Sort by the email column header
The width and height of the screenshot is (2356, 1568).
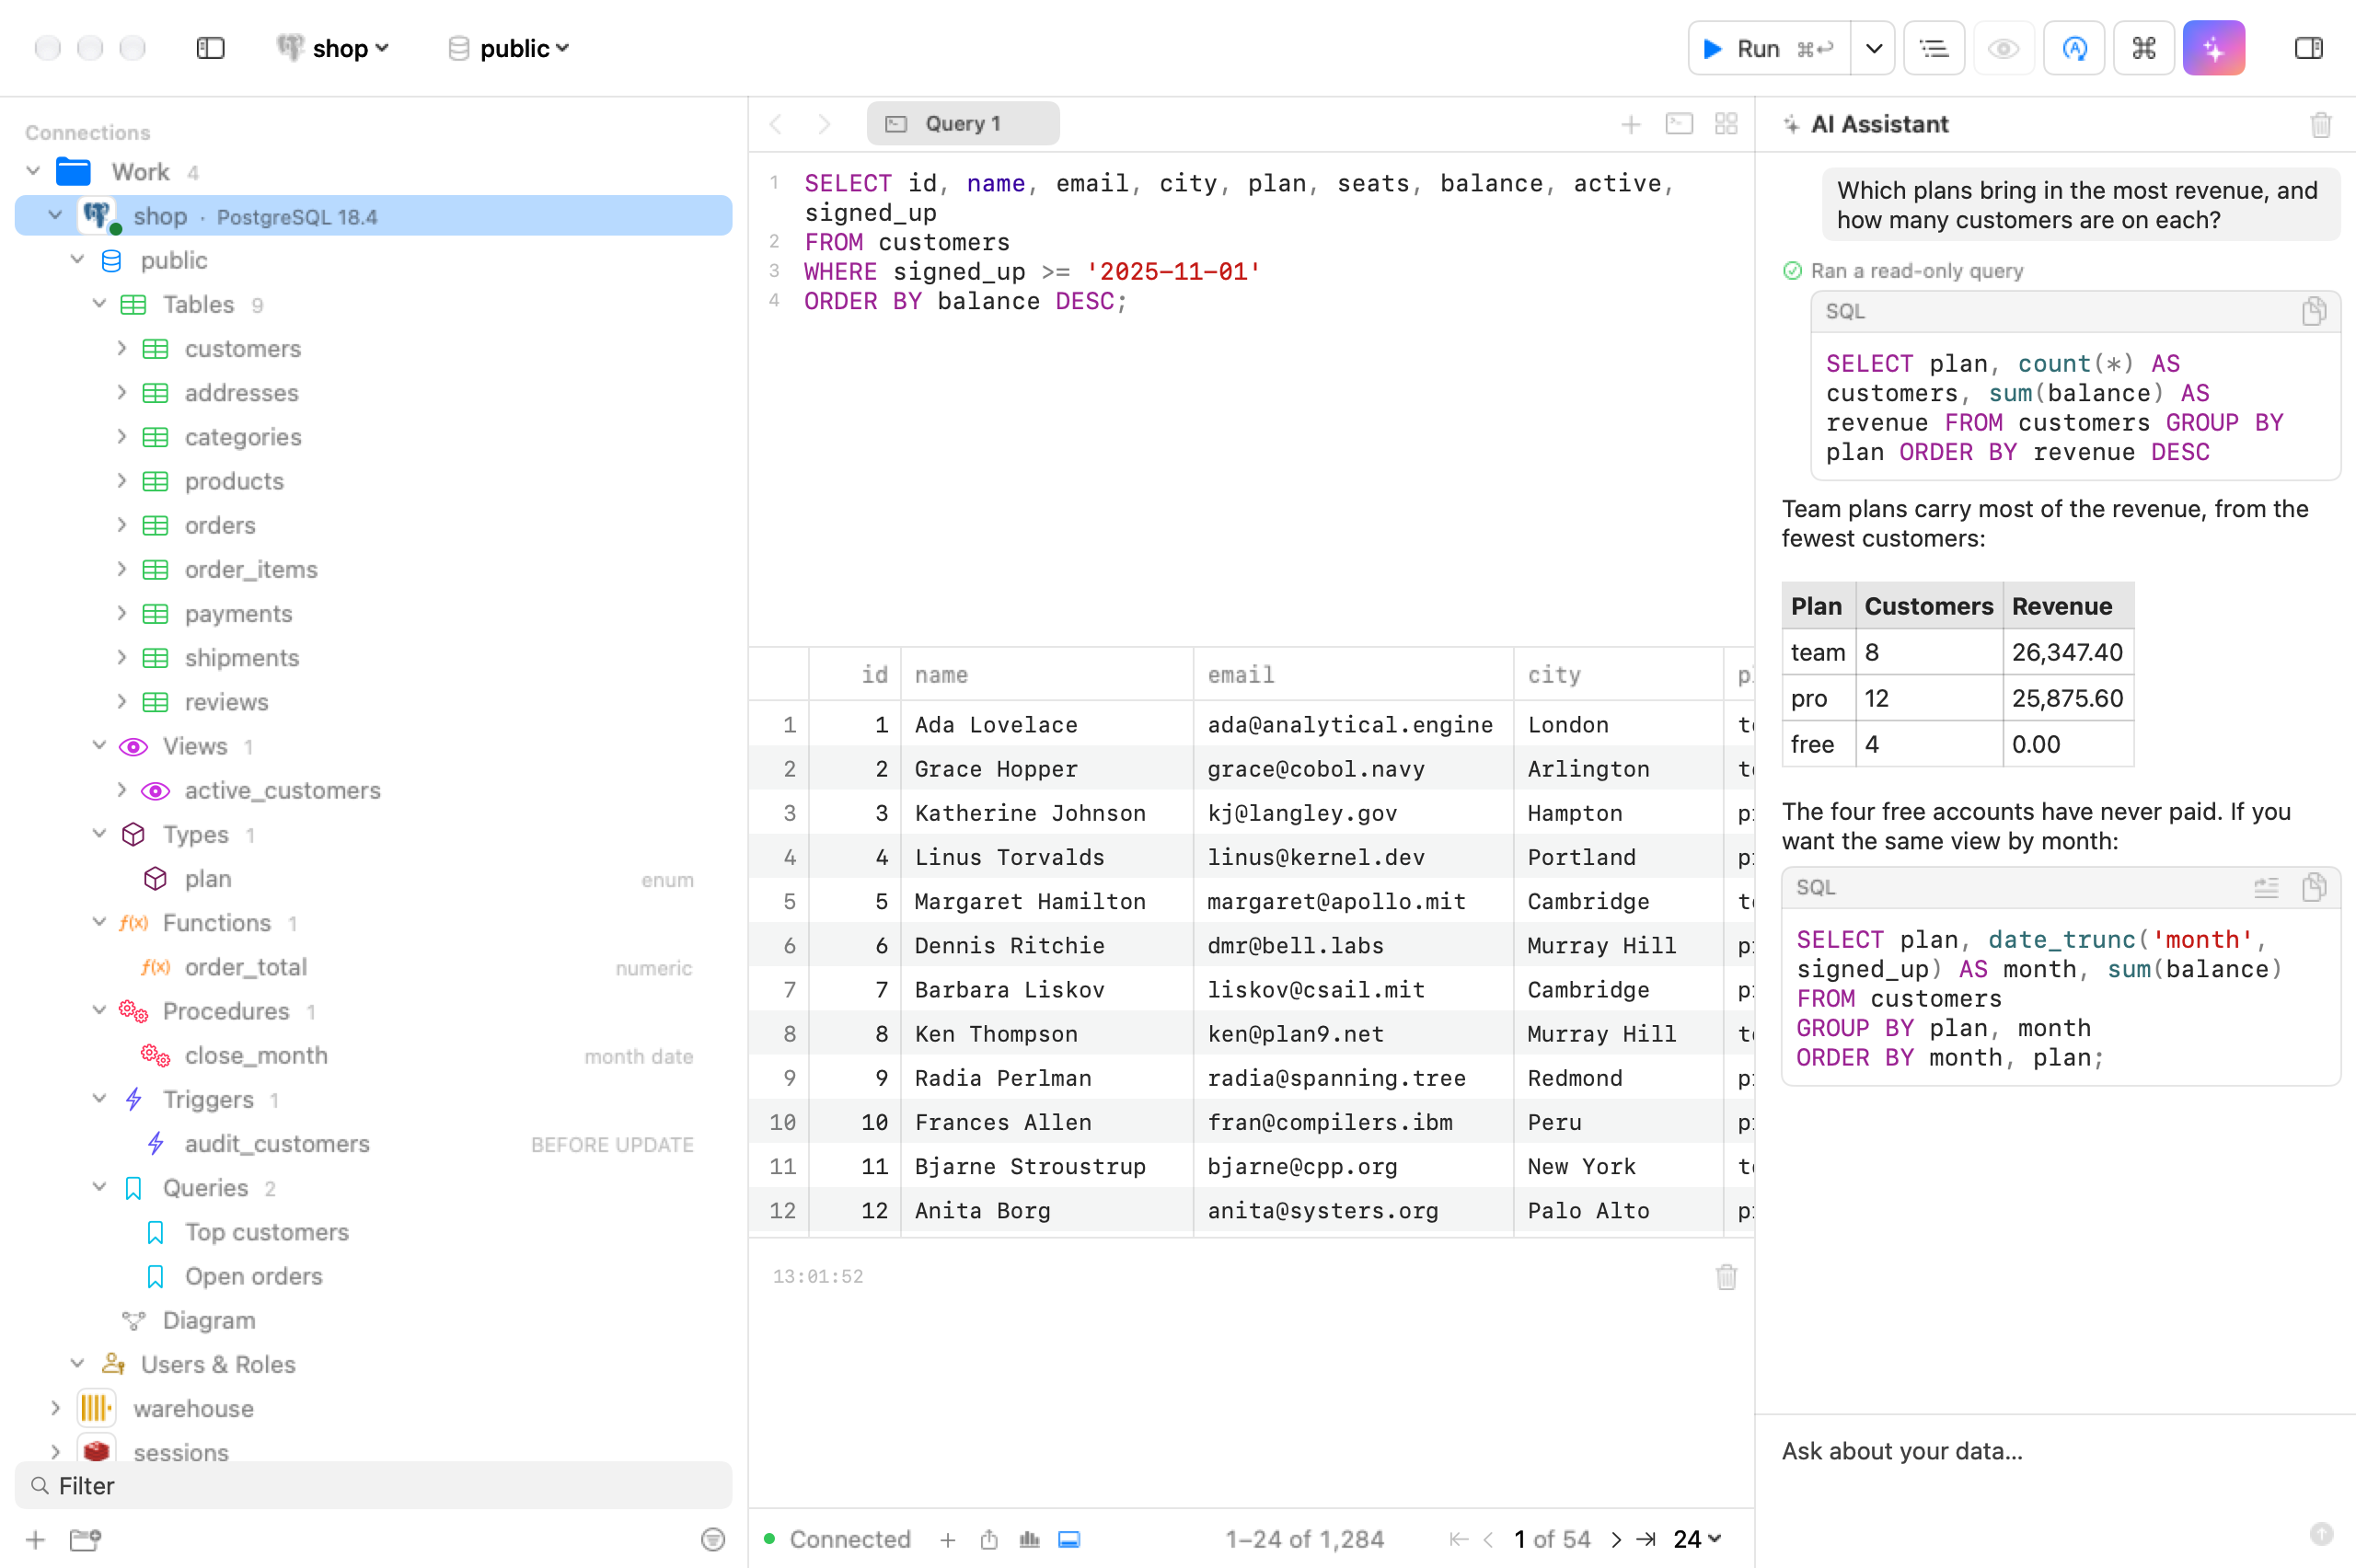click(1353, 674)
